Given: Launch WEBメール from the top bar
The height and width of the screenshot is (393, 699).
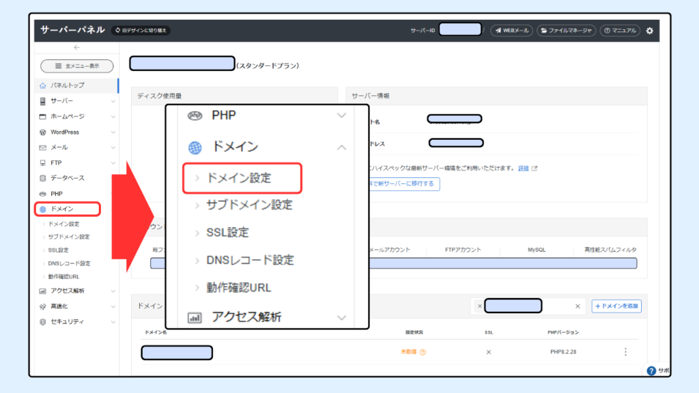Looking at the screenshot, I should coord(511,31).
